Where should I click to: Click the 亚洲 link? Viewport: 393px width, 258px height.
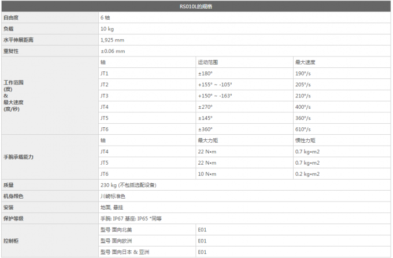click(x=144, y=252)
